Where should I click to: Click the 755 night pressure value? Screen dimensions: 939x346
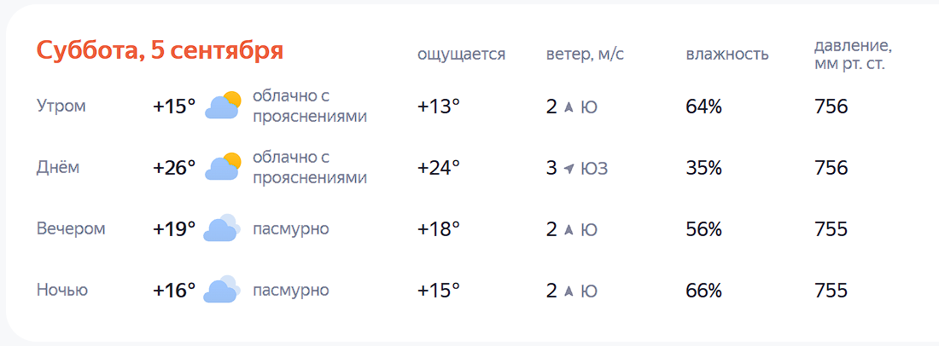pos(831,291)
